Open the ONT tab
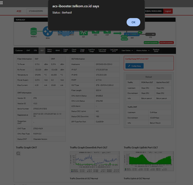The width and height of the screenshot is (193, 185). (28, 51)
